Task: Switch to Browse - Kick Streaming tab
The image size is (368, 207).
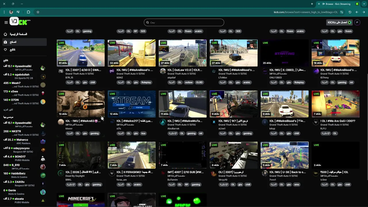Action: coord(338,4)
